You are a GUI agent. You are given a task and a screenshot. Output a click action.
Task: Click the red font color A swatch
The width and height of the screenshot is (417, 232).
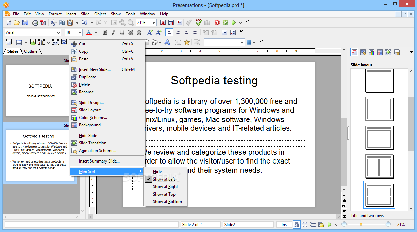coord(89,32)
